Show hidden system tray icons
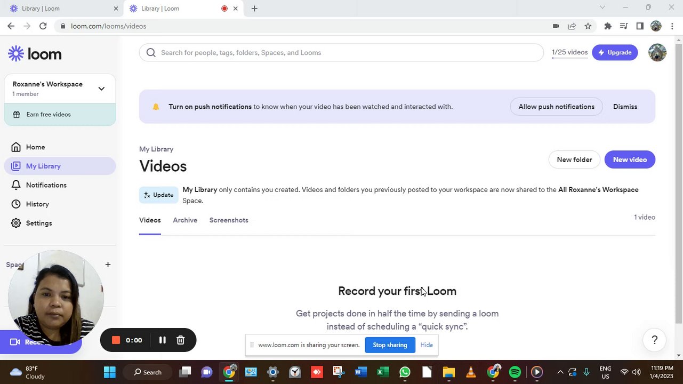The image size is (683, 384). pos(560,372)
